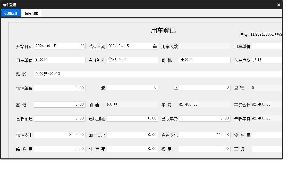Viewport: 305px width, 185px height.
Task: Click the 用车单位 field showing 冠××
Action: 59,60
